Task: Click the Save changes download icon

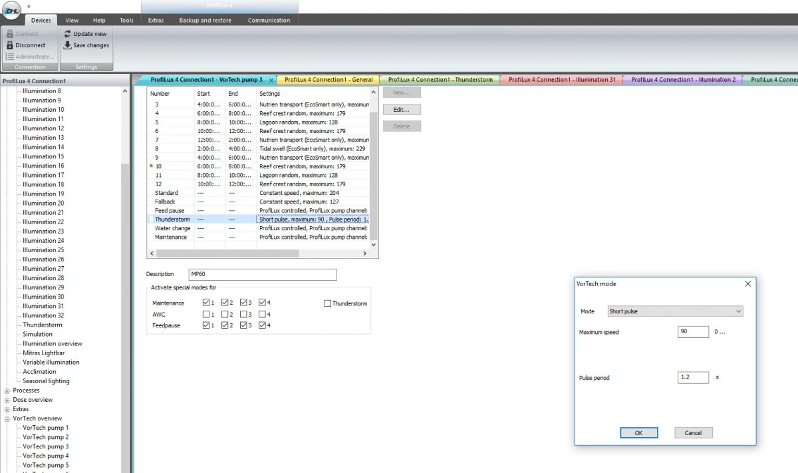Action: click(x=67, y=45)
